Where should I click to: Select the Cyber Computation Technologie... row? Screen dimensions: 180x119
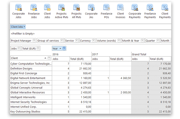point(31,64)
